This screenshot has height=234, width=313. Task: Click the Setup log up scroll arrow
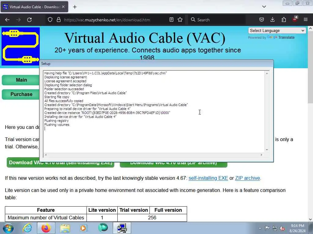tap(267, 73)
